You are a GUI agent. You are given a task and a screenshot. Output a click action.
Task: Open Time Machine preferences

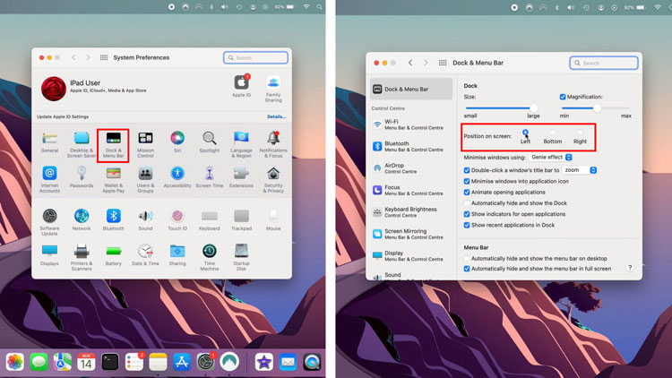coord(209,251)
